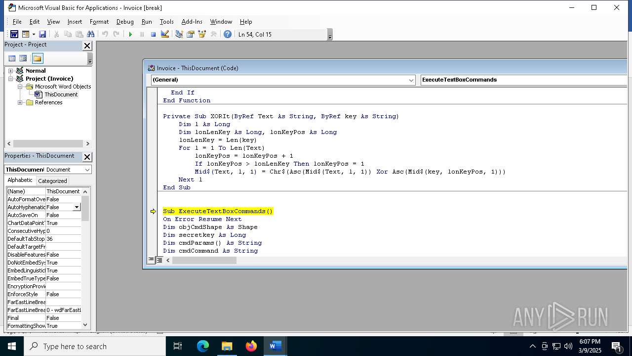Open File Explorer from the taskbar
Image resolution: width=632 pixels, height=356 pixels.
[227, 346]
